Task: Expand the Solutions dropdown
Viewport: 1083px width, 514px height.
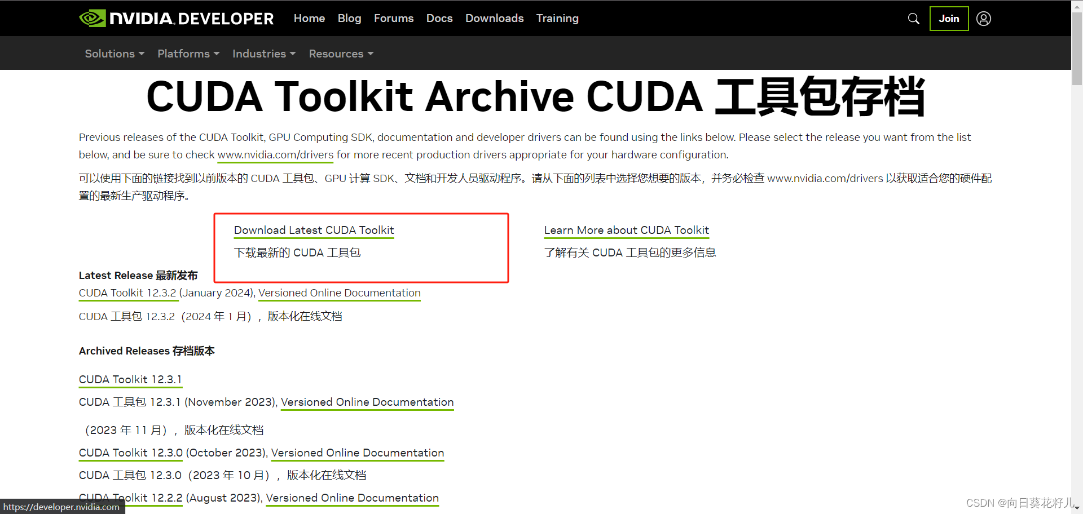Action: coord(115,54)
